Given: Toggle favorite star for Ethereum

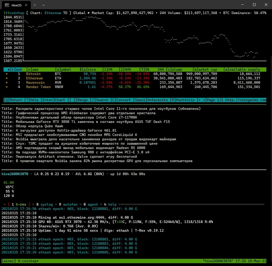Looking at the screenshot, I should coord(7,78).
